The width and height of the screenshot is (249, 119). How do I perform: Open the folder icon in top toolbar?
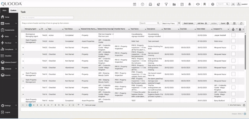click(174, 4)
